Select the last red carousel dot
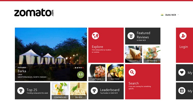This screenshot has width=193, height=108. click(x=83, y=68)
